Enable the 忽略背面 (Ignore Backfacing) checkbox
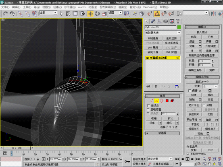Screen dimensions: 223x167 (148, 109)
